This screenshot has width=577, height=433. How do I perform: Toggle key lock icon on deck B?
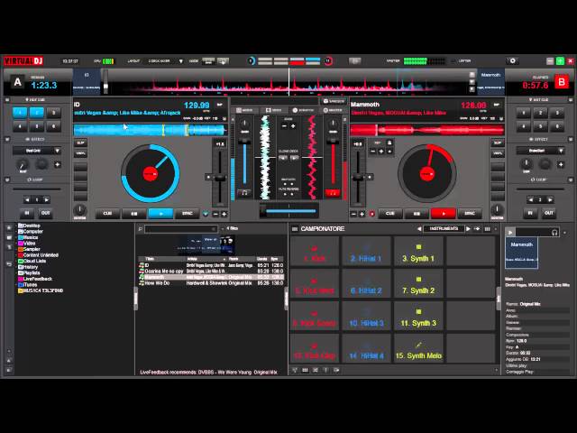pyautogui.click(x=389, y=143)
